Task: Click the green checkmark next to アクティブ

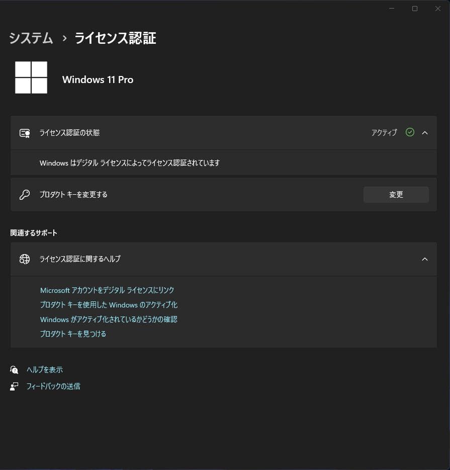Action: point(410,132)
